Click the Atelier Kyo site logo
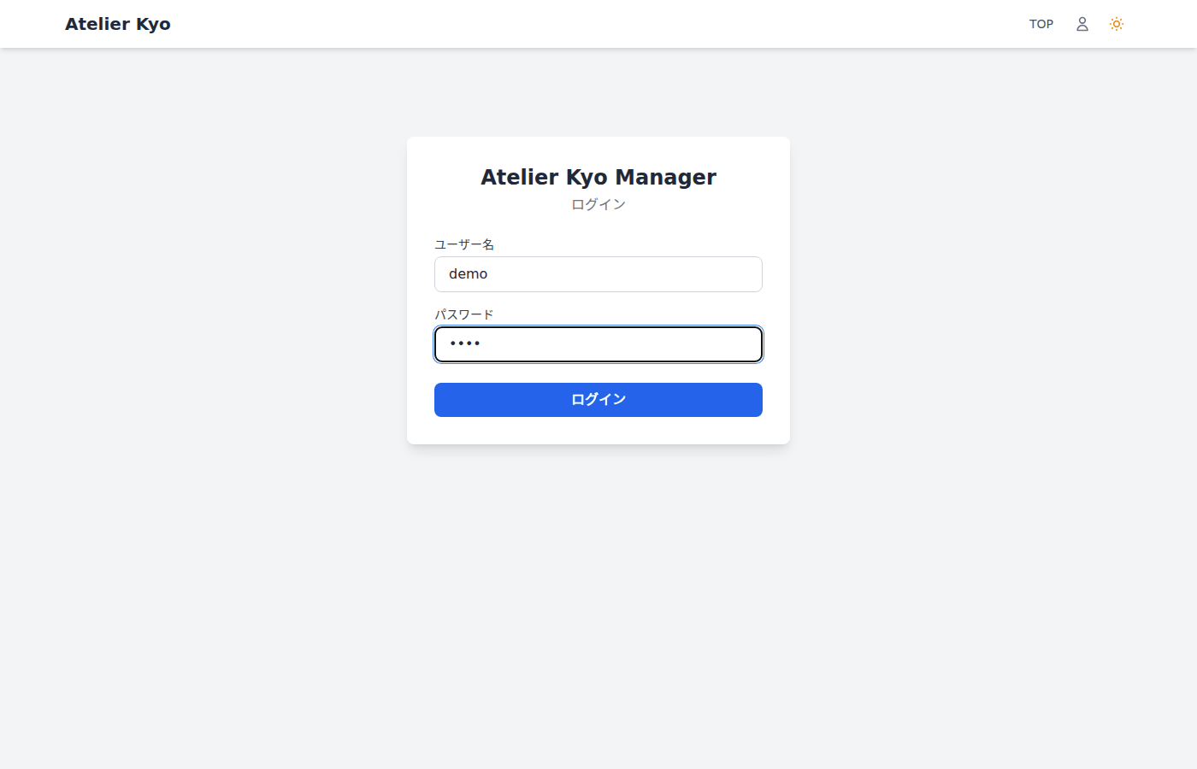 118,24
